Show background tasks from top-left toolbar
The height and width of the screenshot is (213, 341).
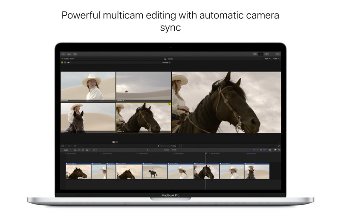75,54
